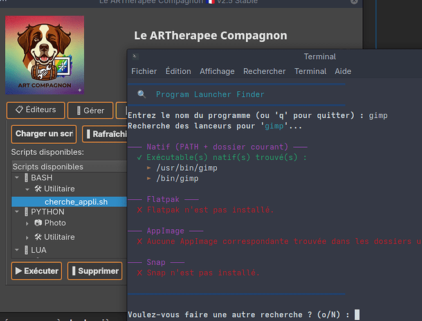Collapse the PYTHON tree node arrow
422x321 pixels.
coord(17,212)
